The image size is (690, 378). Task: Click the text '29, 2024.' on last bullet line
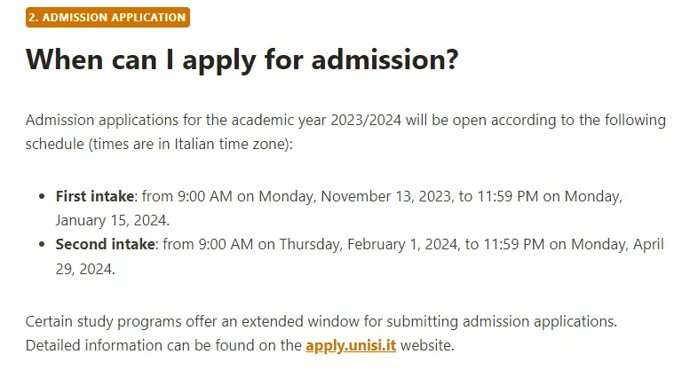coord(85,268)
